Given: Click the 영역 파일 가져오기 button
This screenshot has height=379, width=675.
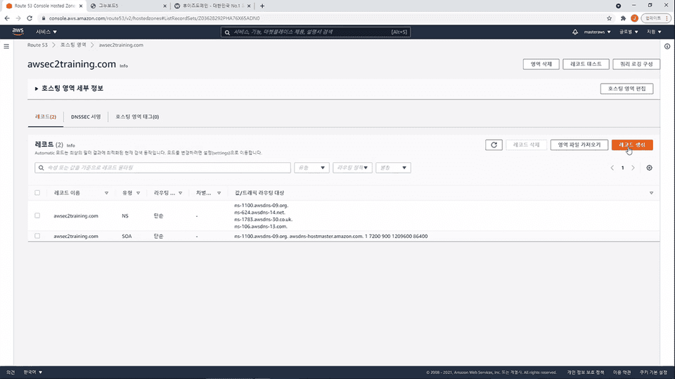Looking at the screenshot, I should click(579, 145).
